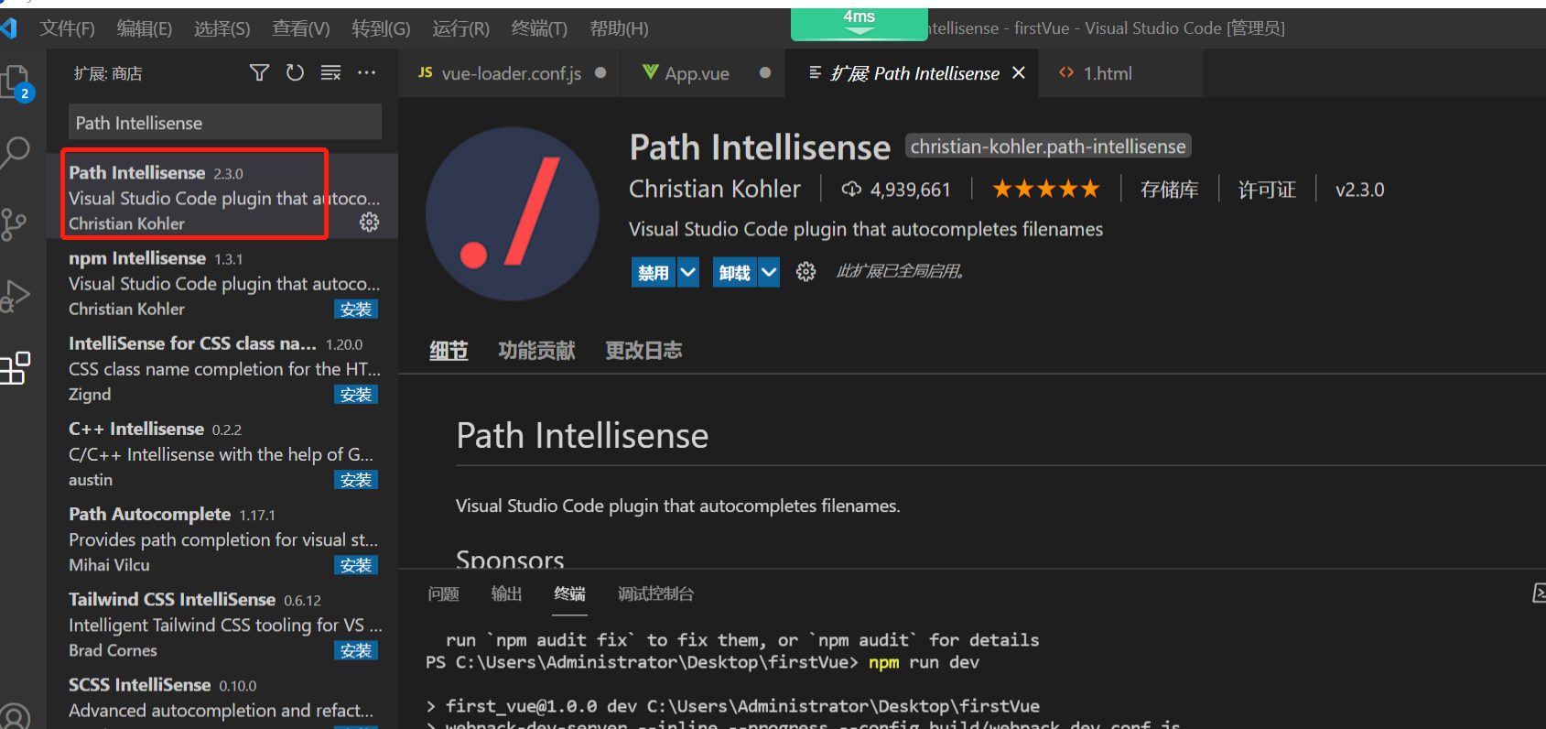Click the christian-kohler.path-intellisense identifier

(1048, 147)
